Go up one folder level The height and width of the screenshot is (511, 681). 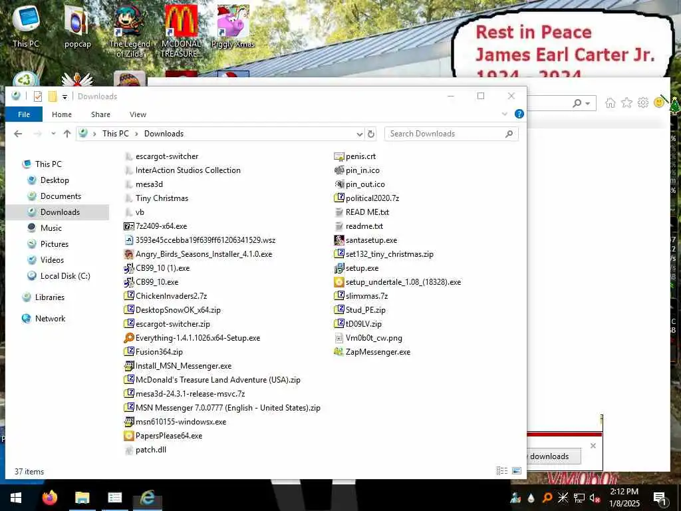67,134
